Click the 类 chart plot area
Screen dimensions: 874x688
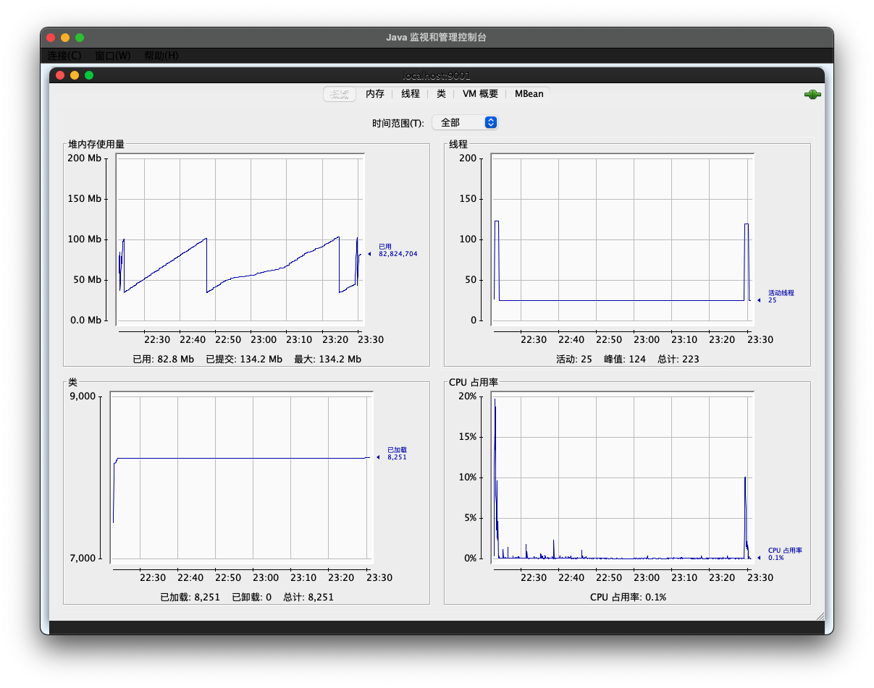click(x=242, y=479)
